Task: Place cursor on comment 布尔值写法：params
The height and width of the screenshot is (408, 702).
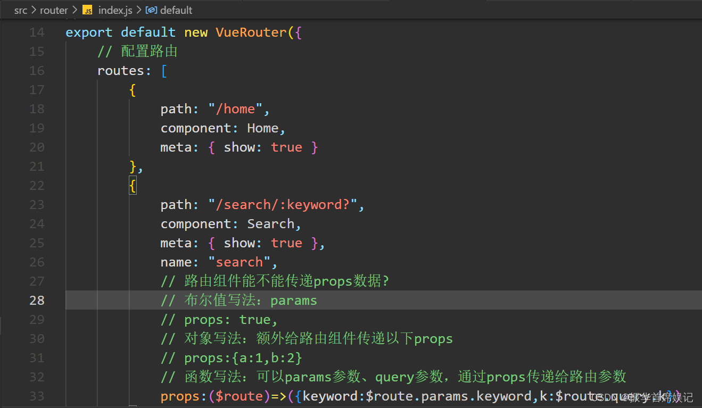Action: click(x=239, y=301)
